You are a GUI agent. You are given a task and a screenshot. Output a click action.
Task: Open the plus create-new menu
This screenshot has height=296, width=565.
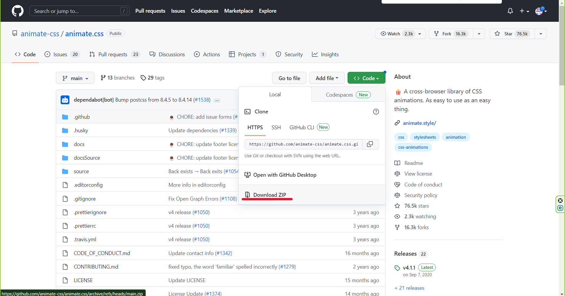click(x=524, y=11)
